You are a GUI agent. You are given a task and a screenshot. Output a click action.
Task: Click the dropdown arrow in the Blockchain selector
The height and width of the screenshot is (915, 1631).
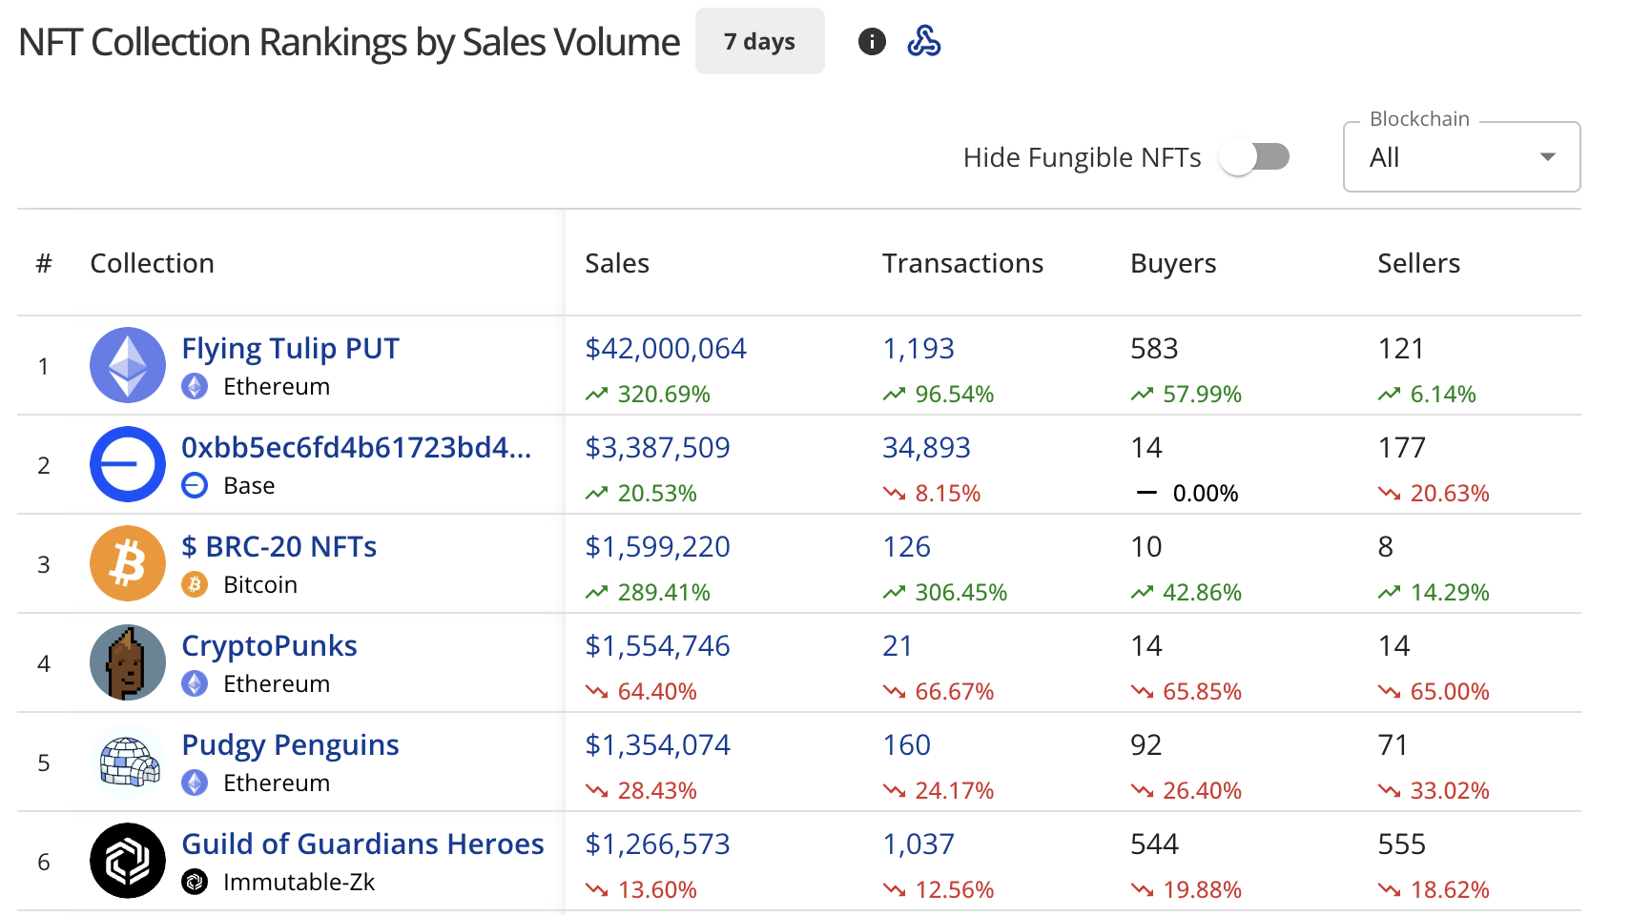1548,156
